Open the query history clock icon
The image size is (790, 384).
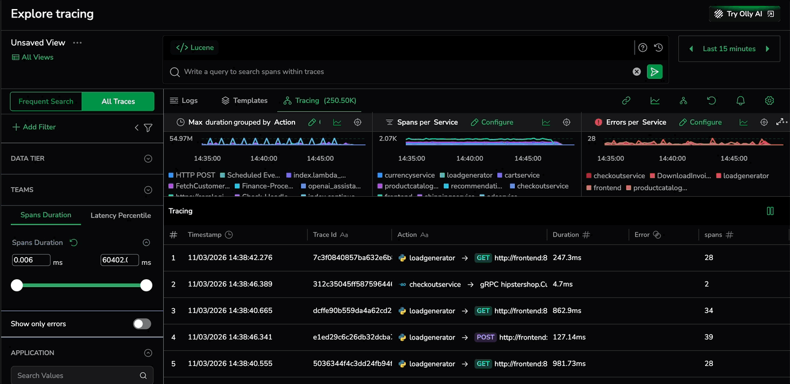[658, 48]
